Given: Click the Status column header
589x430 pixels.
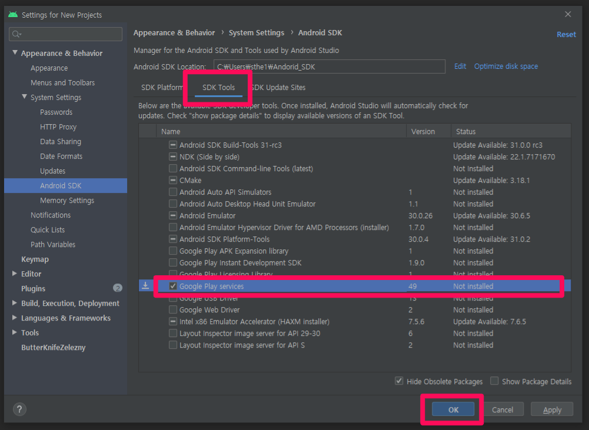Looking at the screenshot, I should tap(511, 131).
